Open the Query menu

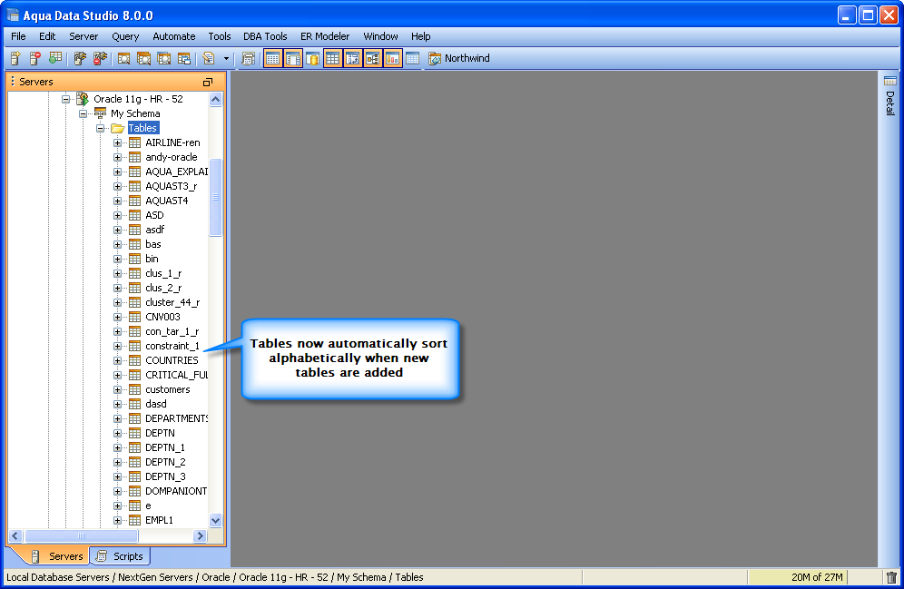(125, 36)
